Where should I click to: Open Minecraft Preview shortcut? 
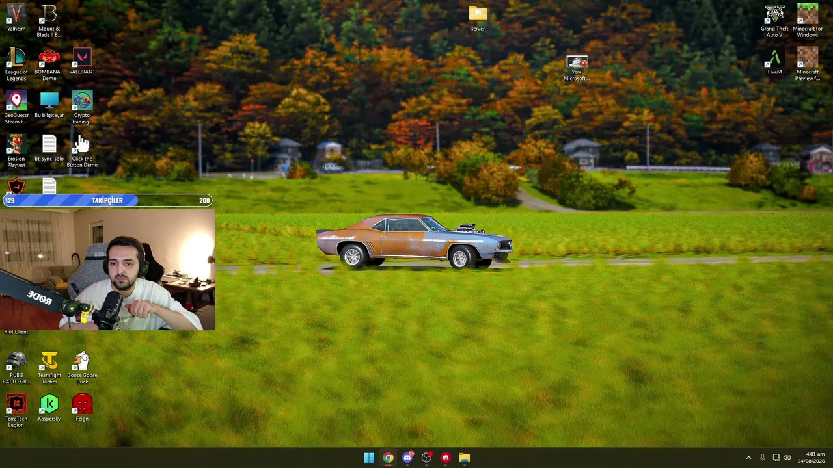pyautogui.click(x=808, y=64)
